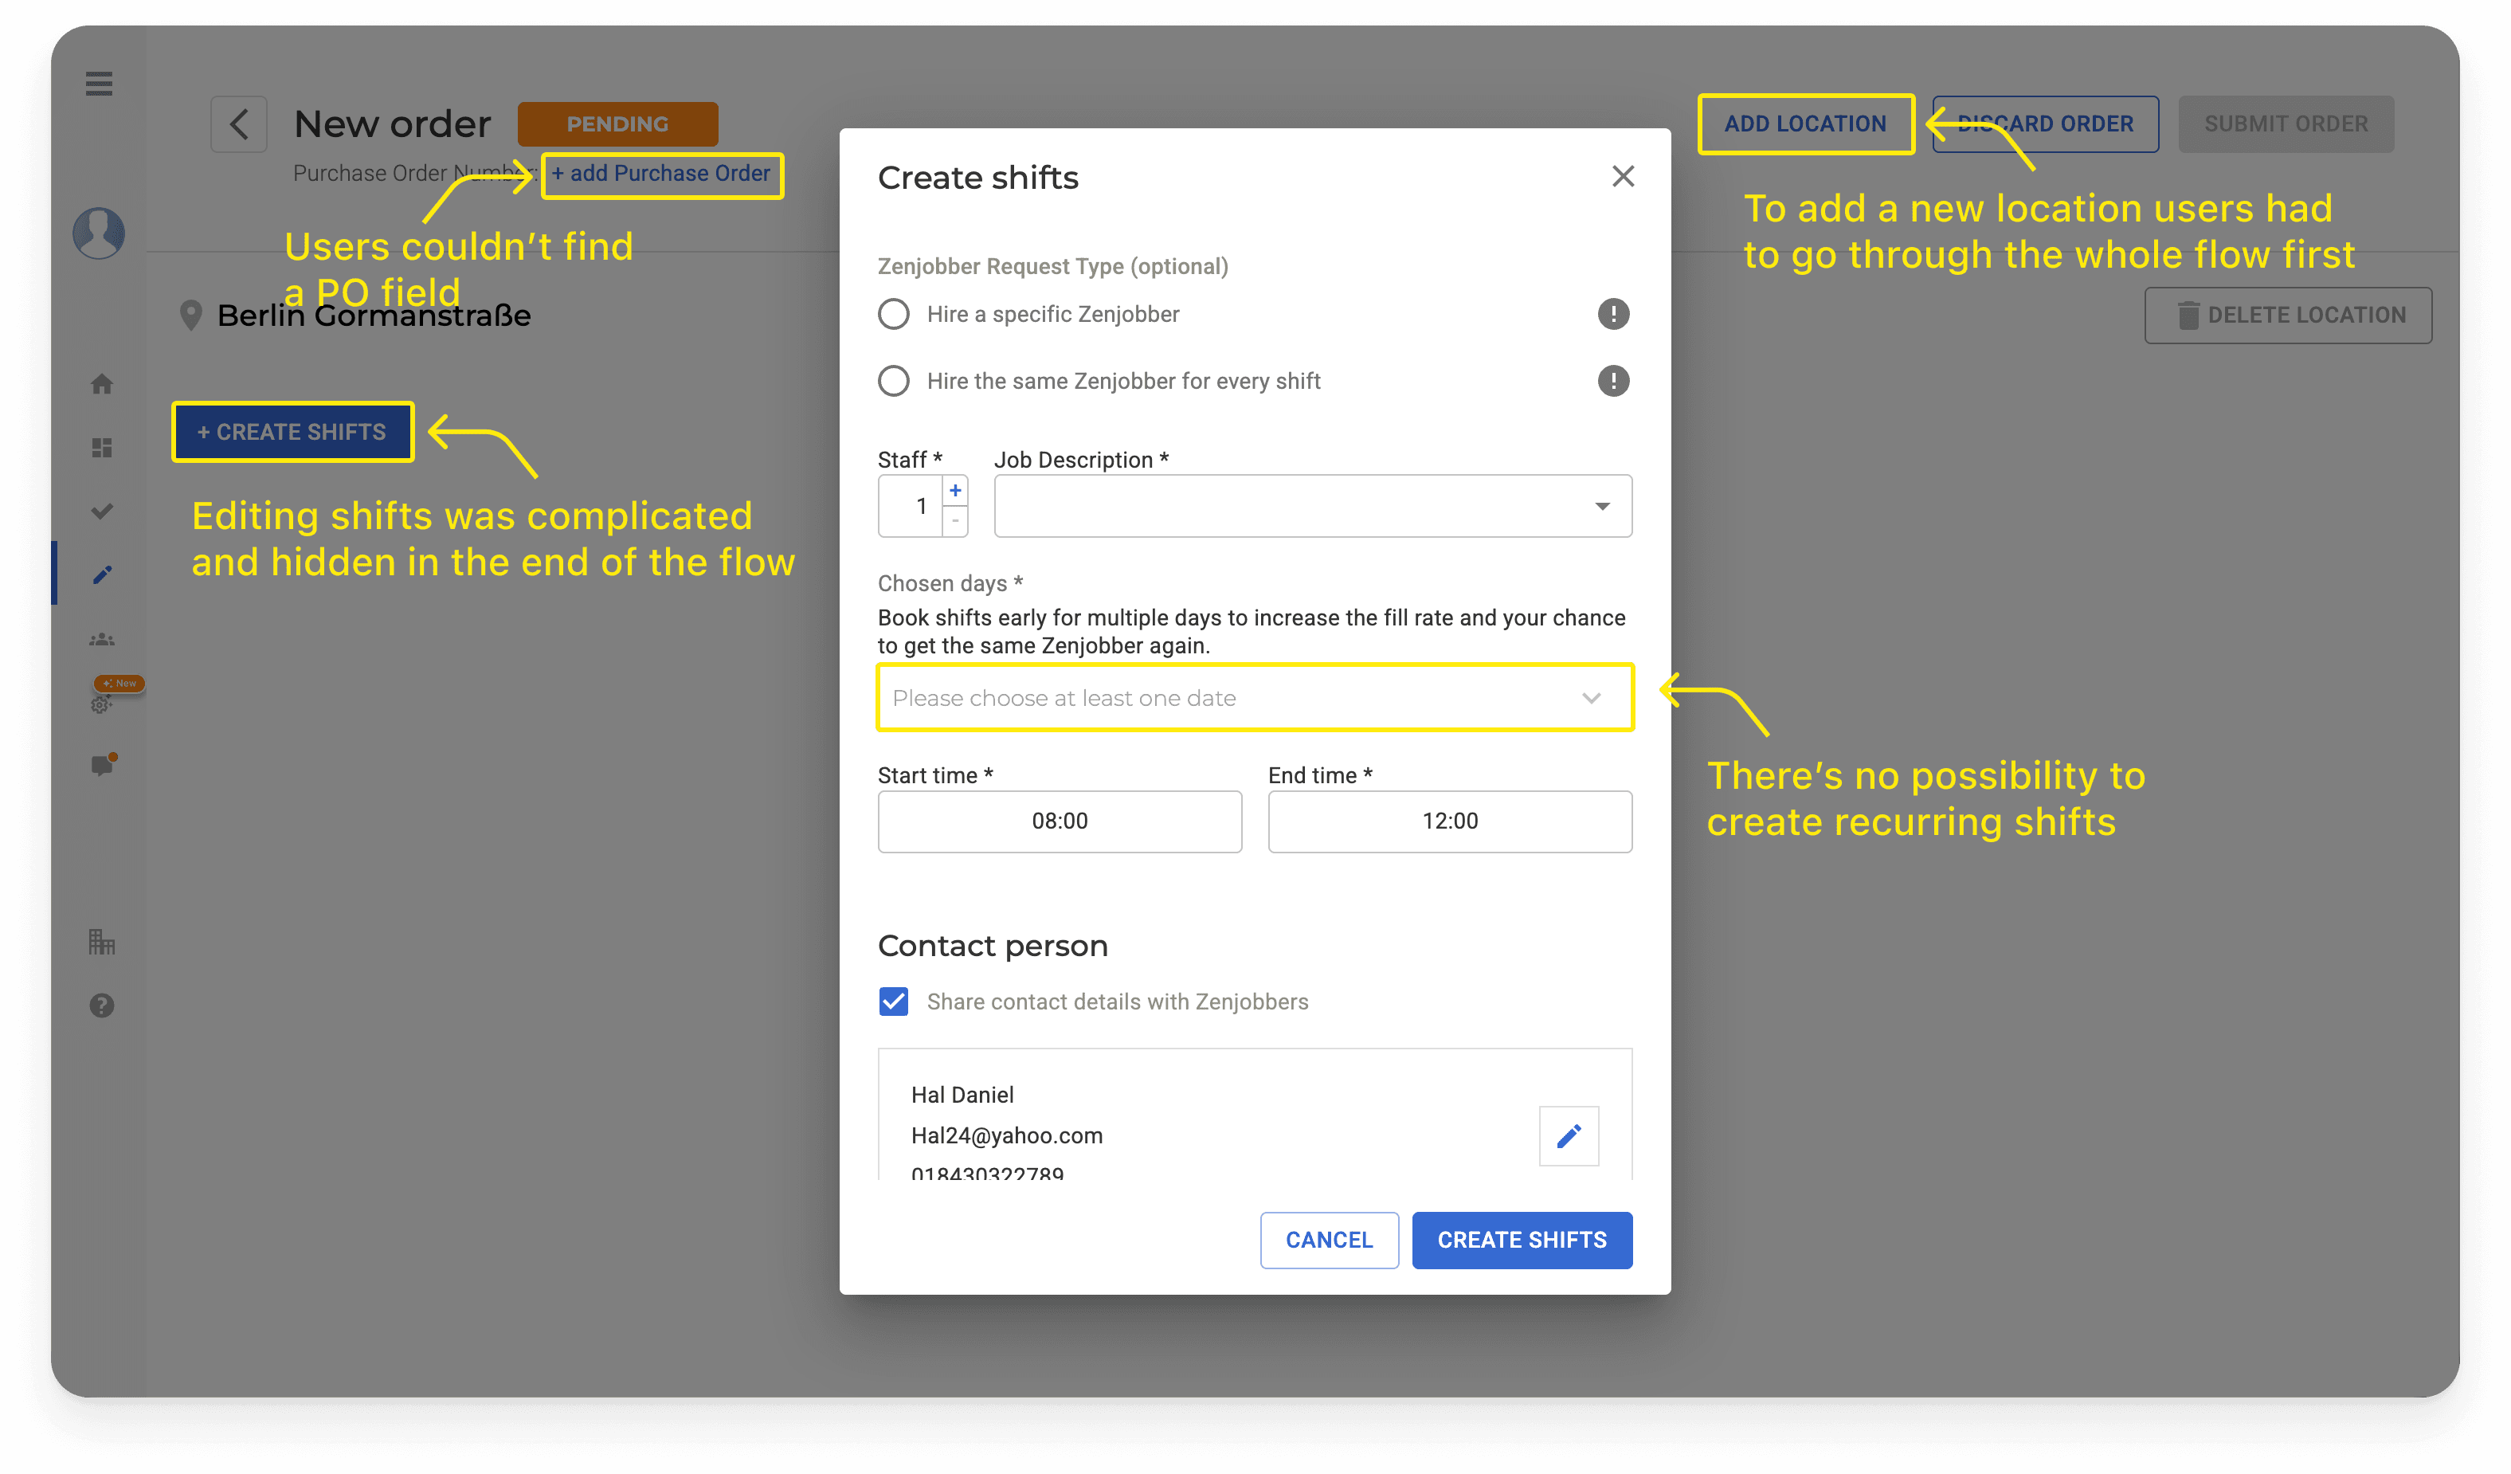2511x1474 pixels.
Task: Click the Start time field 08:00
Action: tap(1060, 821)
